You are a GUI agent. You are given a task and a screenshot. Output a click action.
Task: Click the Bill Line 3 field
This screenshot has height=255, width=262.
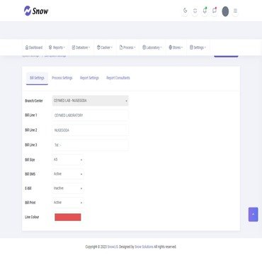click(x=91, y=145)
